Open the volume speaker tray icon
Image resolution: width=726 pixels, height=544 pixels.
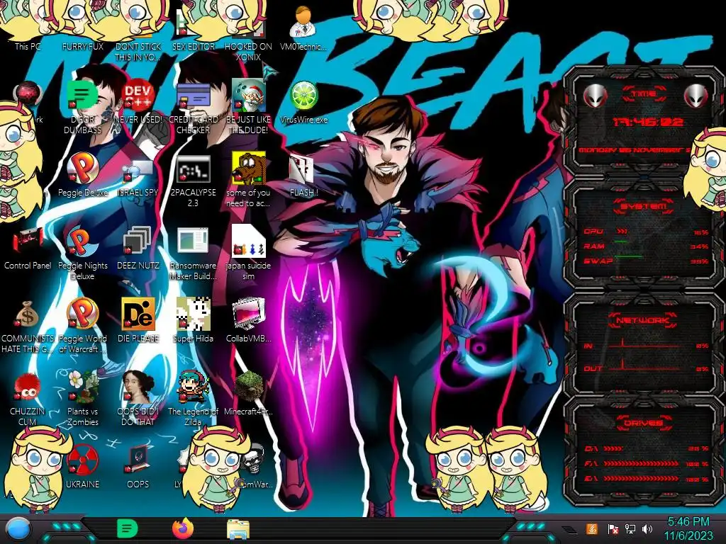click(647, 528)
